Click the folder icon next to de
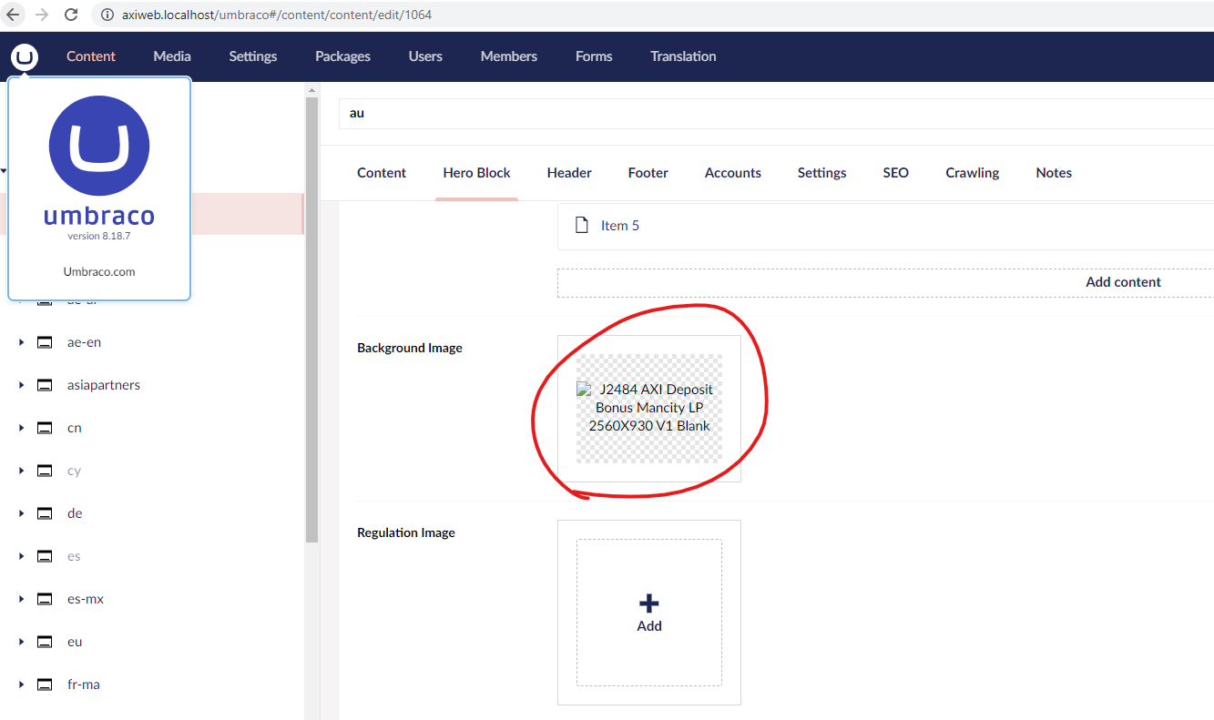This screenshot has width=1214, height=720. 45,512
